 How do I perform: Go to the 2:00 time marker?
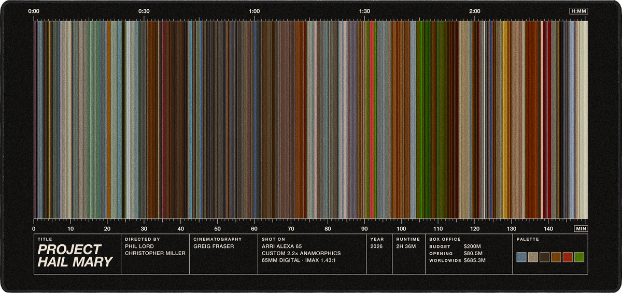474,11
